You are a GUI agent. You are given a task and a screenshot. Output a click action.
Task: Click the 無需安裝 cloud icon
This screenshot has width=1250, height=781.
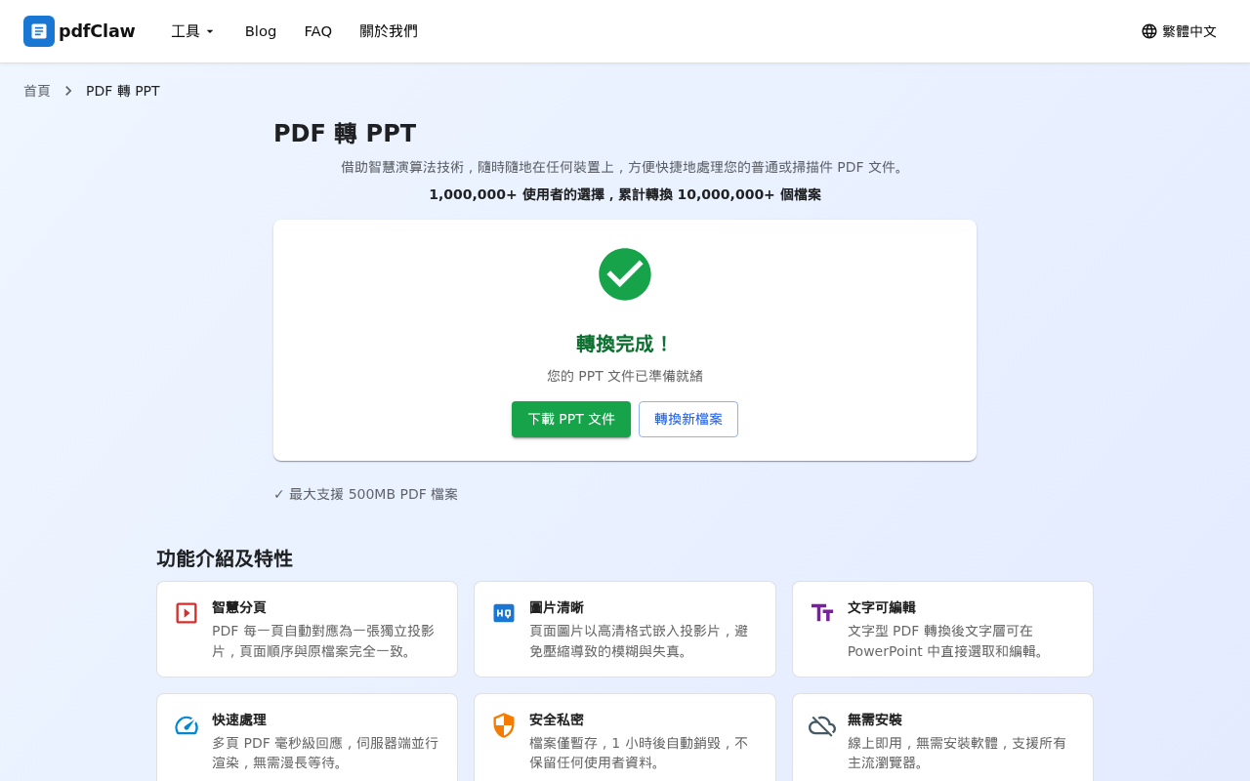point(821,725)
